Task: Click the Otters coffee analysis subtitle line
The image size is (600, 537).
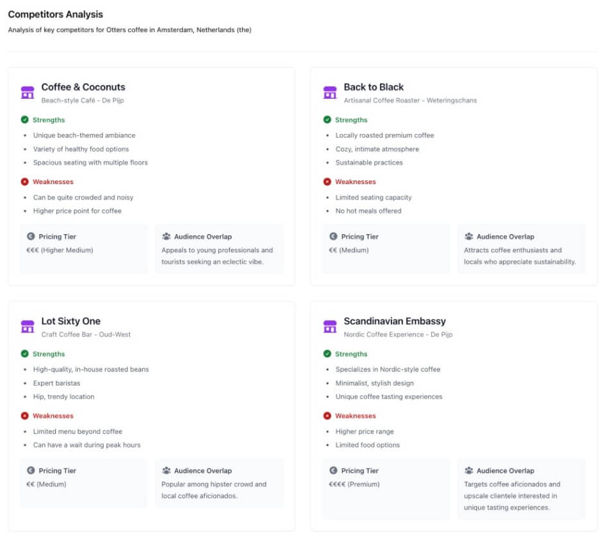Action: coord(130,30)
